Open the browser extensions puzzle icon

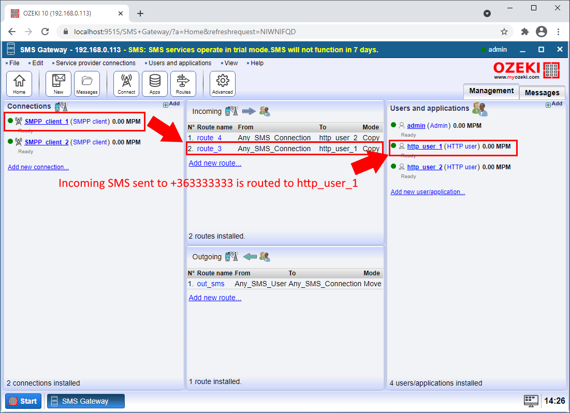pos(524,32)
